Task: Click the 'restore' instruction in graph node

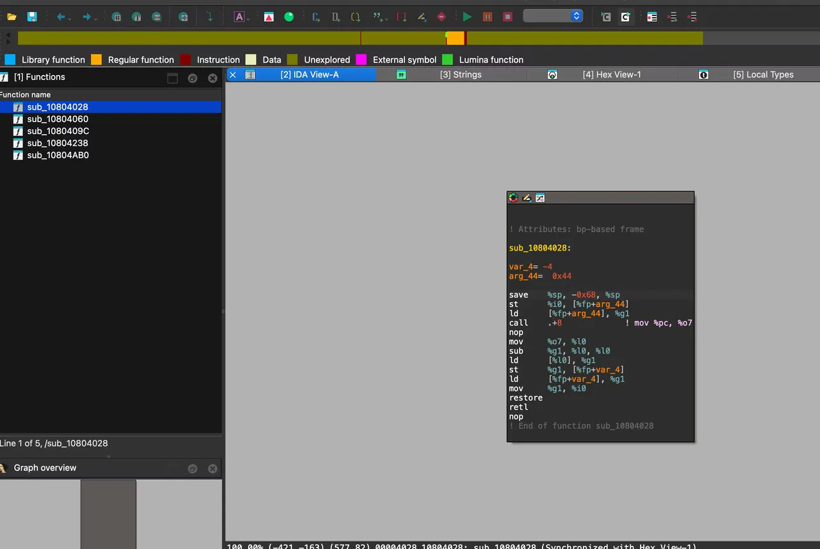Action: [526, 398]
